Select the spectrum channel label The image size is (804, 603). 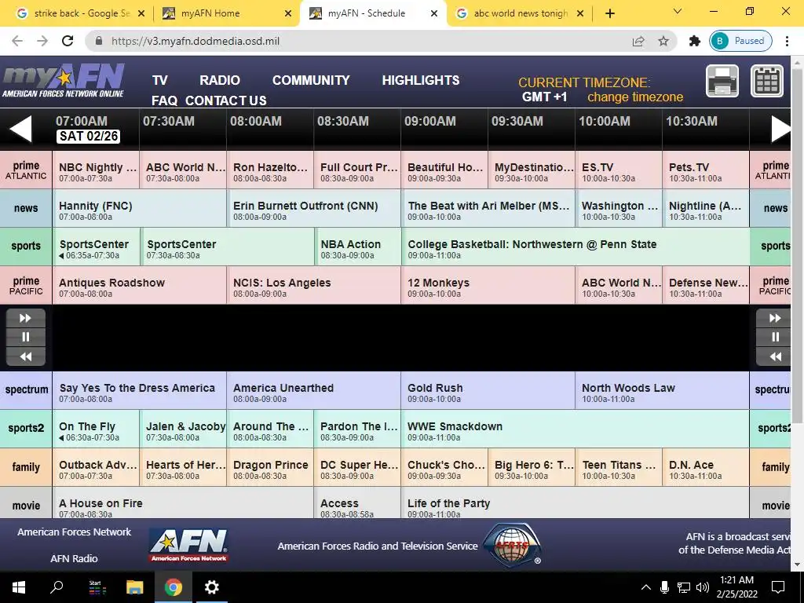pyautogui.click(x=26, y=389)
